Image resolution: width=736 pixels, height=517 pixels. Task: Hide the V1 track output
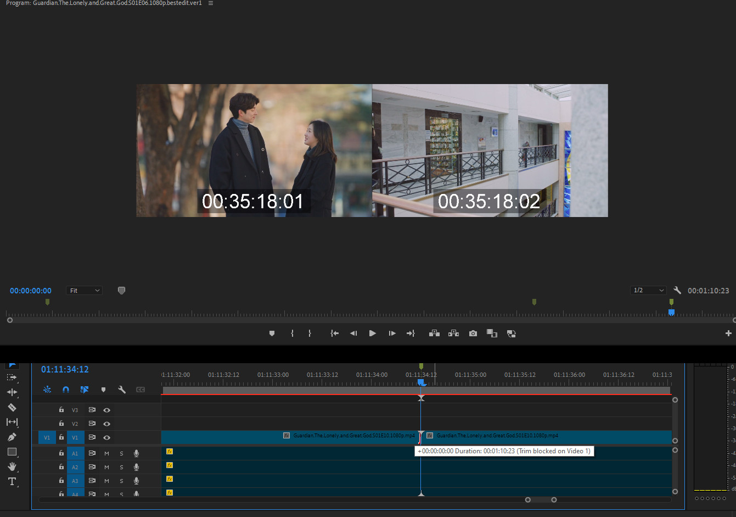tap(107, 437)
